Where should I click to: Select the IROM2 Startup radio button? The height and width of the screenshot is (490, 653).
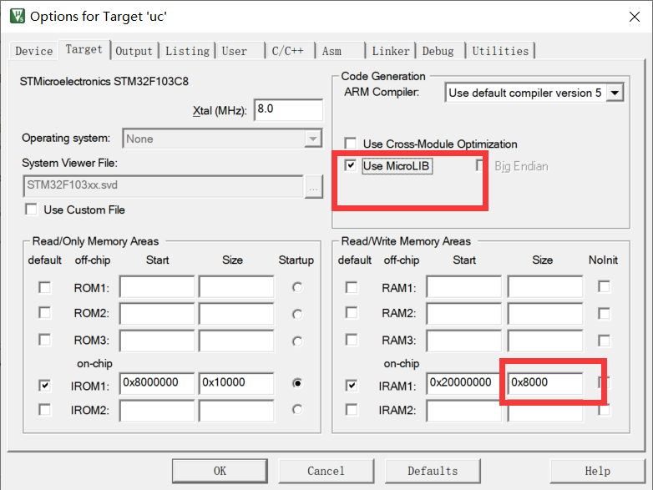pyautogui.click(x=297, y=410)
